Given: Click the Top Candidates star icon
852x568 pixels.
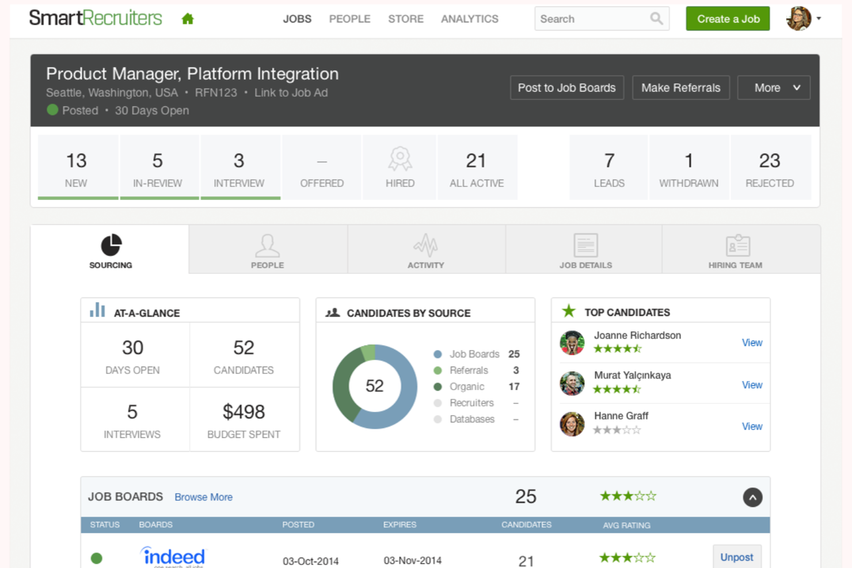Looking at the screenshot, I should point(568,311).
